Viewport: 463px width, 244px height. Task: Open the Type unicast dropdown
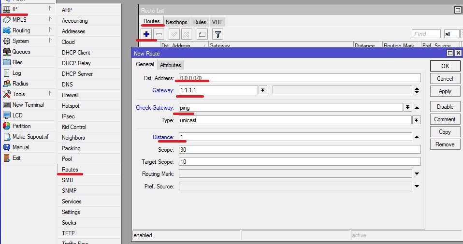point(416,120)
